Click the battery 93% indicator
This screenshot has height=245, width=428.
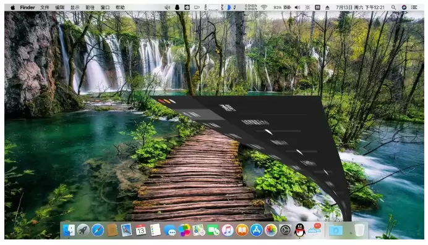coord(282,7)
